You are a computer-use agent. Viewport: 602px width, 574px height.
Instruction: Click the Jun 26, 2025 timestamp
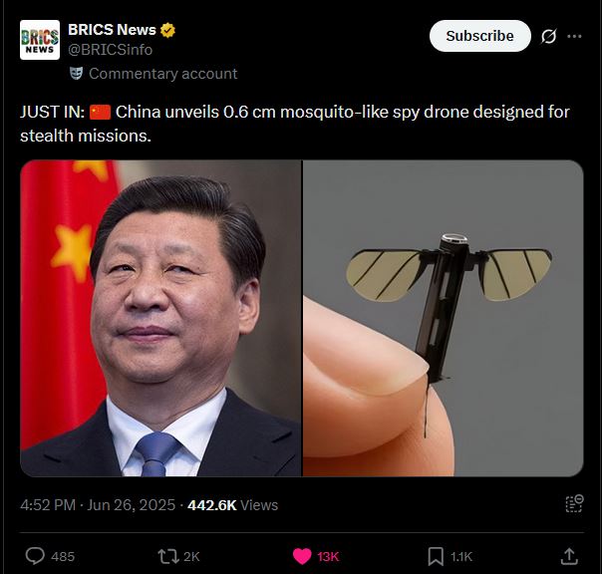click(131, 505)
